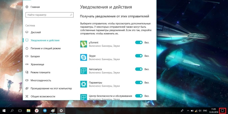Open the Action Center notification icon

[222, 111]
